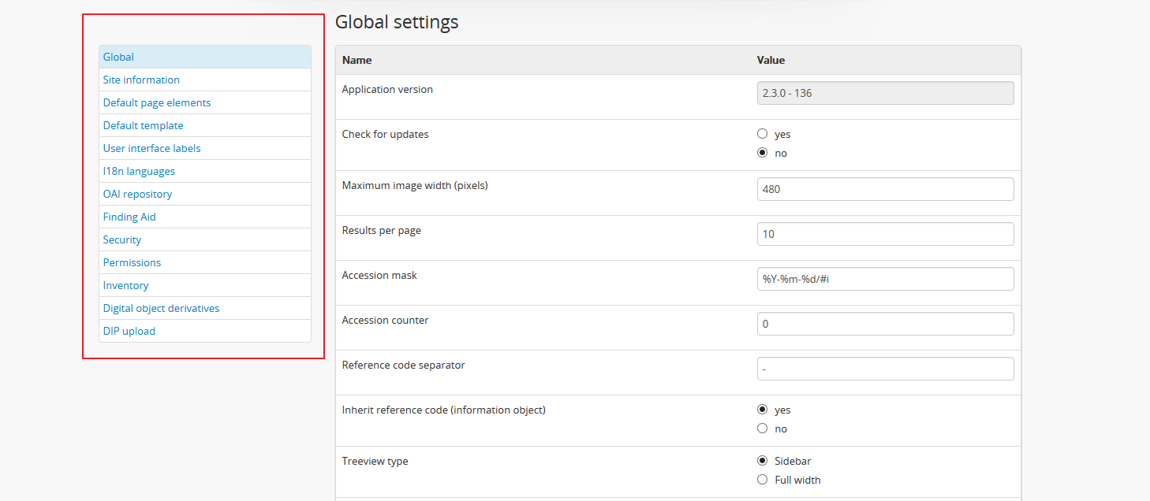The image size is (1150, 501).
Task: Choose 'yes' for Inherit reference code
Action: (x=762, y=410)
